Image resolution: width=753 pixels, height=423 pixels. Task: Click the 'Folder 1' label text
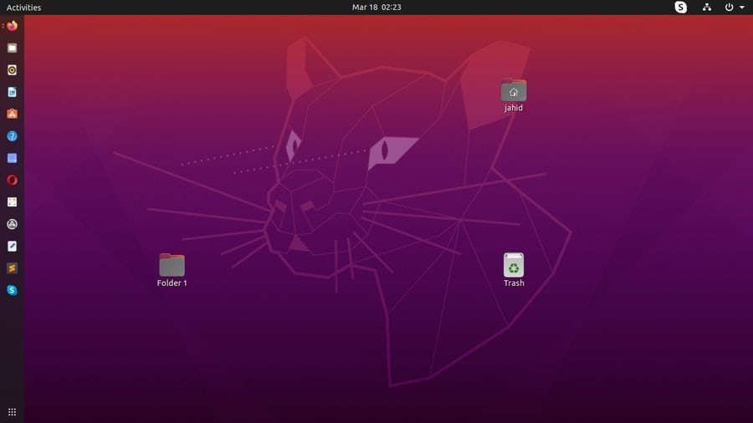pos(172,283)
